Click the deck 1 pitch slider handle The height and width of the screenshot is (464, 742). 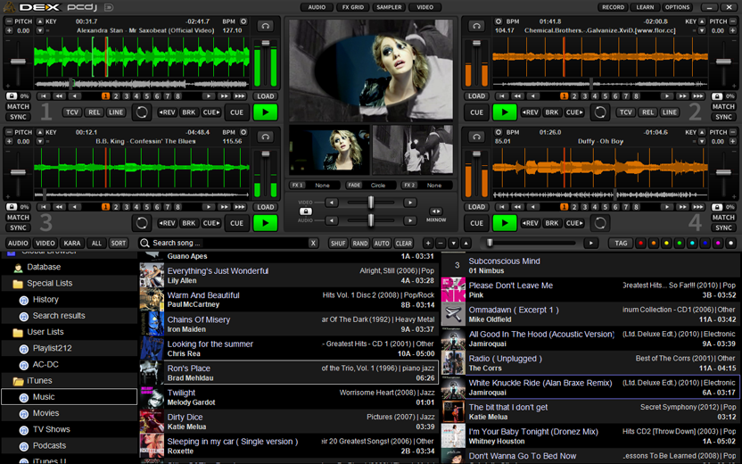click(18, 61)
